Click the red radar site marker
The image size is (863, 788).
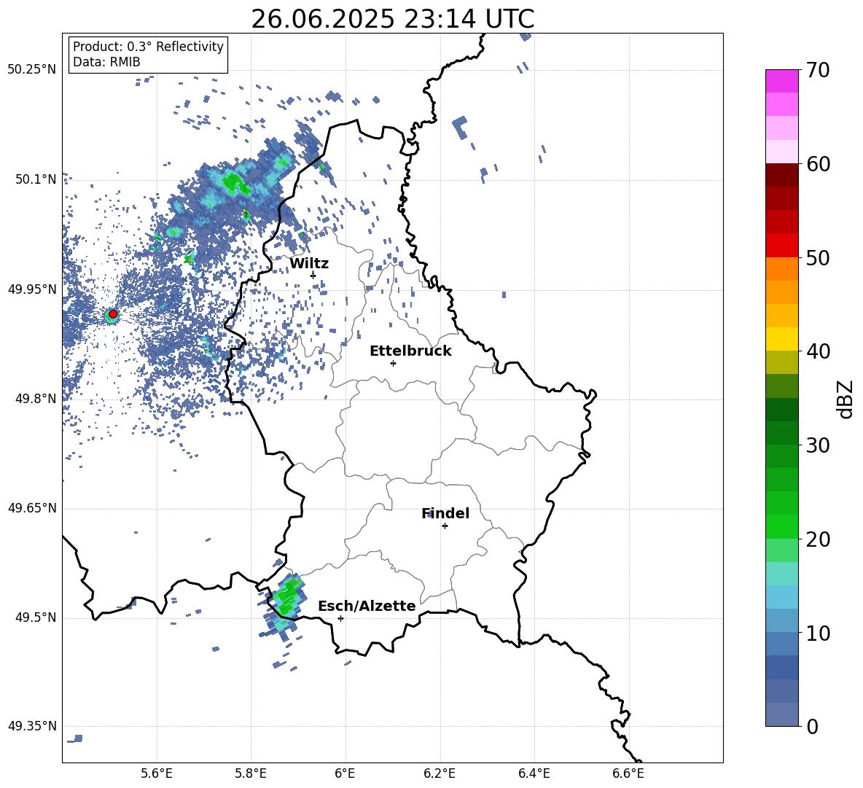tap(113, 314)
